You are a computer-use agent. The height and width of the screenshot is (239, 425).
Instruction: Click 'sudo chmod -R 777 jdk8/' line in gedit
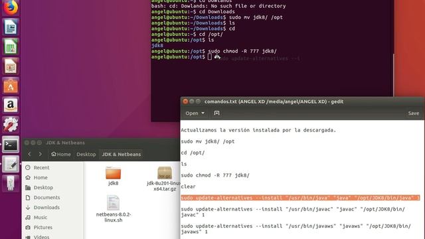click(x=215, y=175)
